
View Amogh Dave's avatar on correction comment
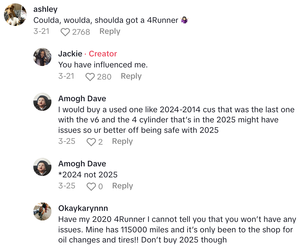pyautogui.click(x=42, y=167)
